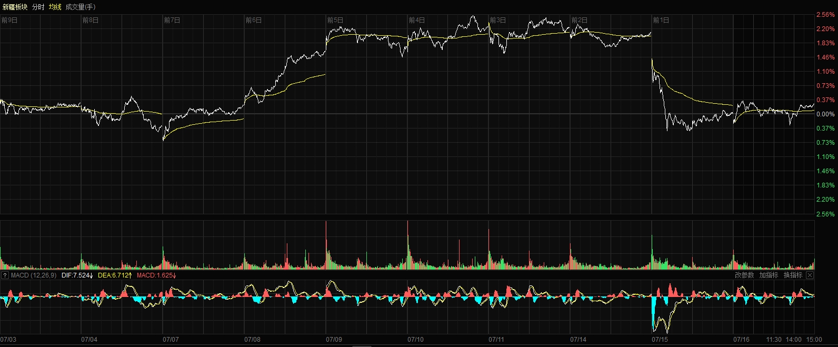Click the red MACD:1.625 value label

(156, 275)
